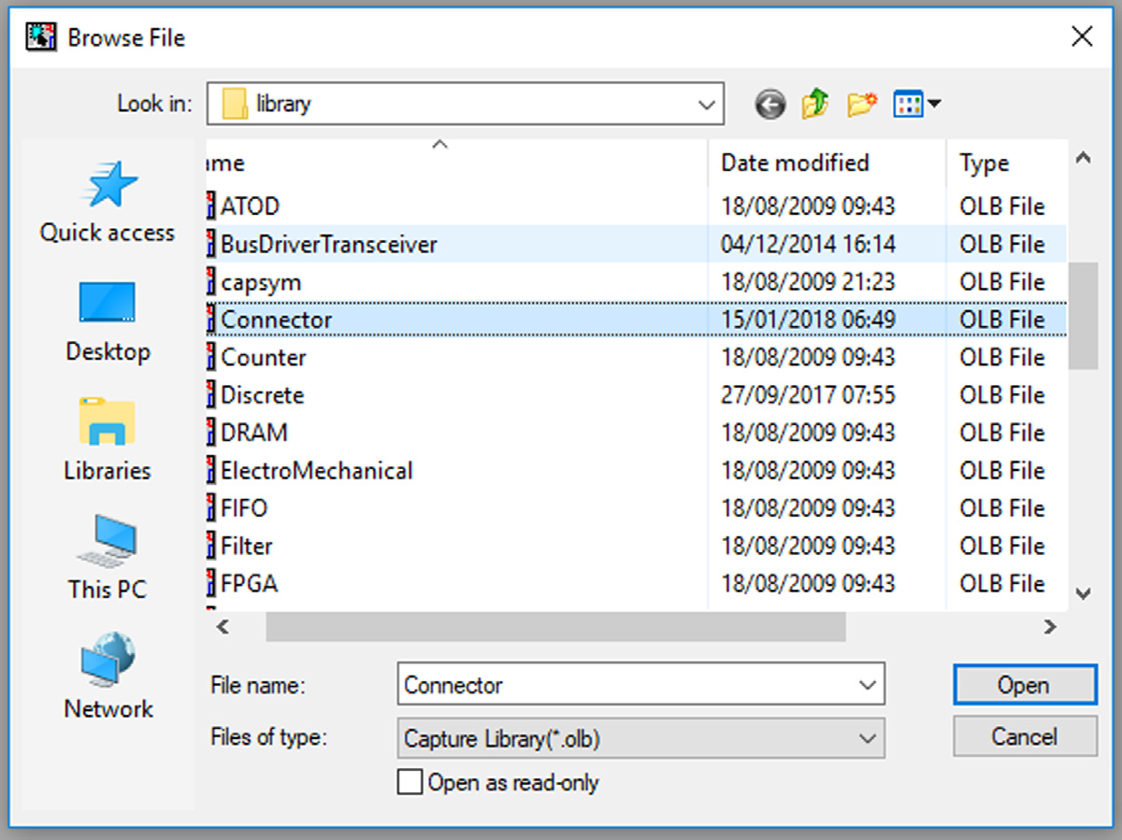Image resolution: width=1122 pixels, height=840 pixels.
Task: Enable Open as read-only checkbox
Action: click(410, 782)
